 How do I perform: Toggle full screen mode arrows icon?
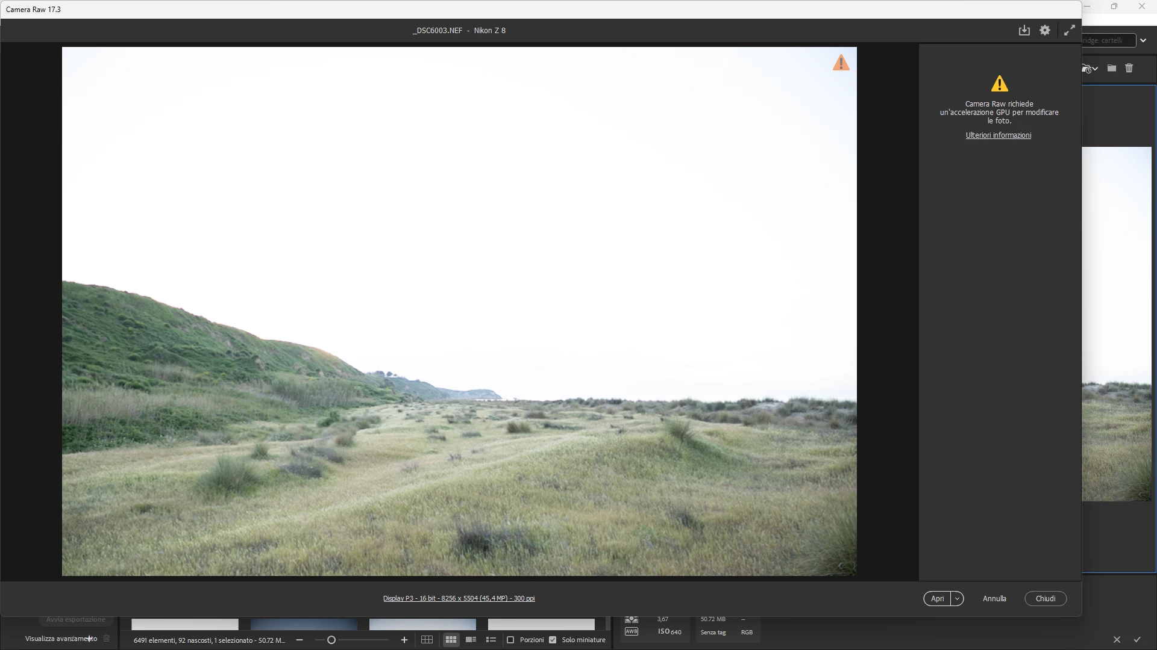click(x=1069, y=31)
